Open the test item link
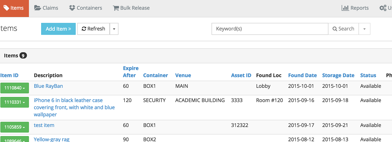The width and height of the screenshot is (392, 142). (44, 125)
